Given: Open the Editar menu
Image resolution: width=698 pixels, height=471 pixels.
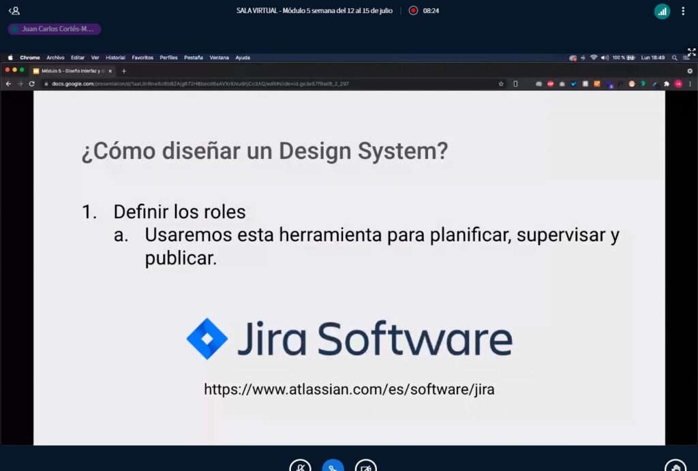Looking at the screenshot, I should point(78,57).
